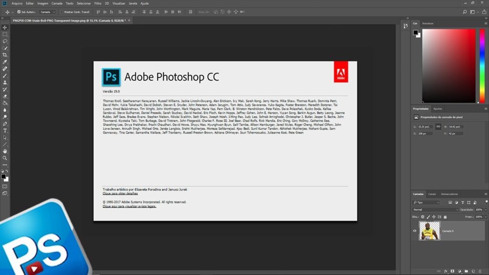Toggle lock transparent pixels
The width and height of the screenshot is (489, 275).
[423, 217]
